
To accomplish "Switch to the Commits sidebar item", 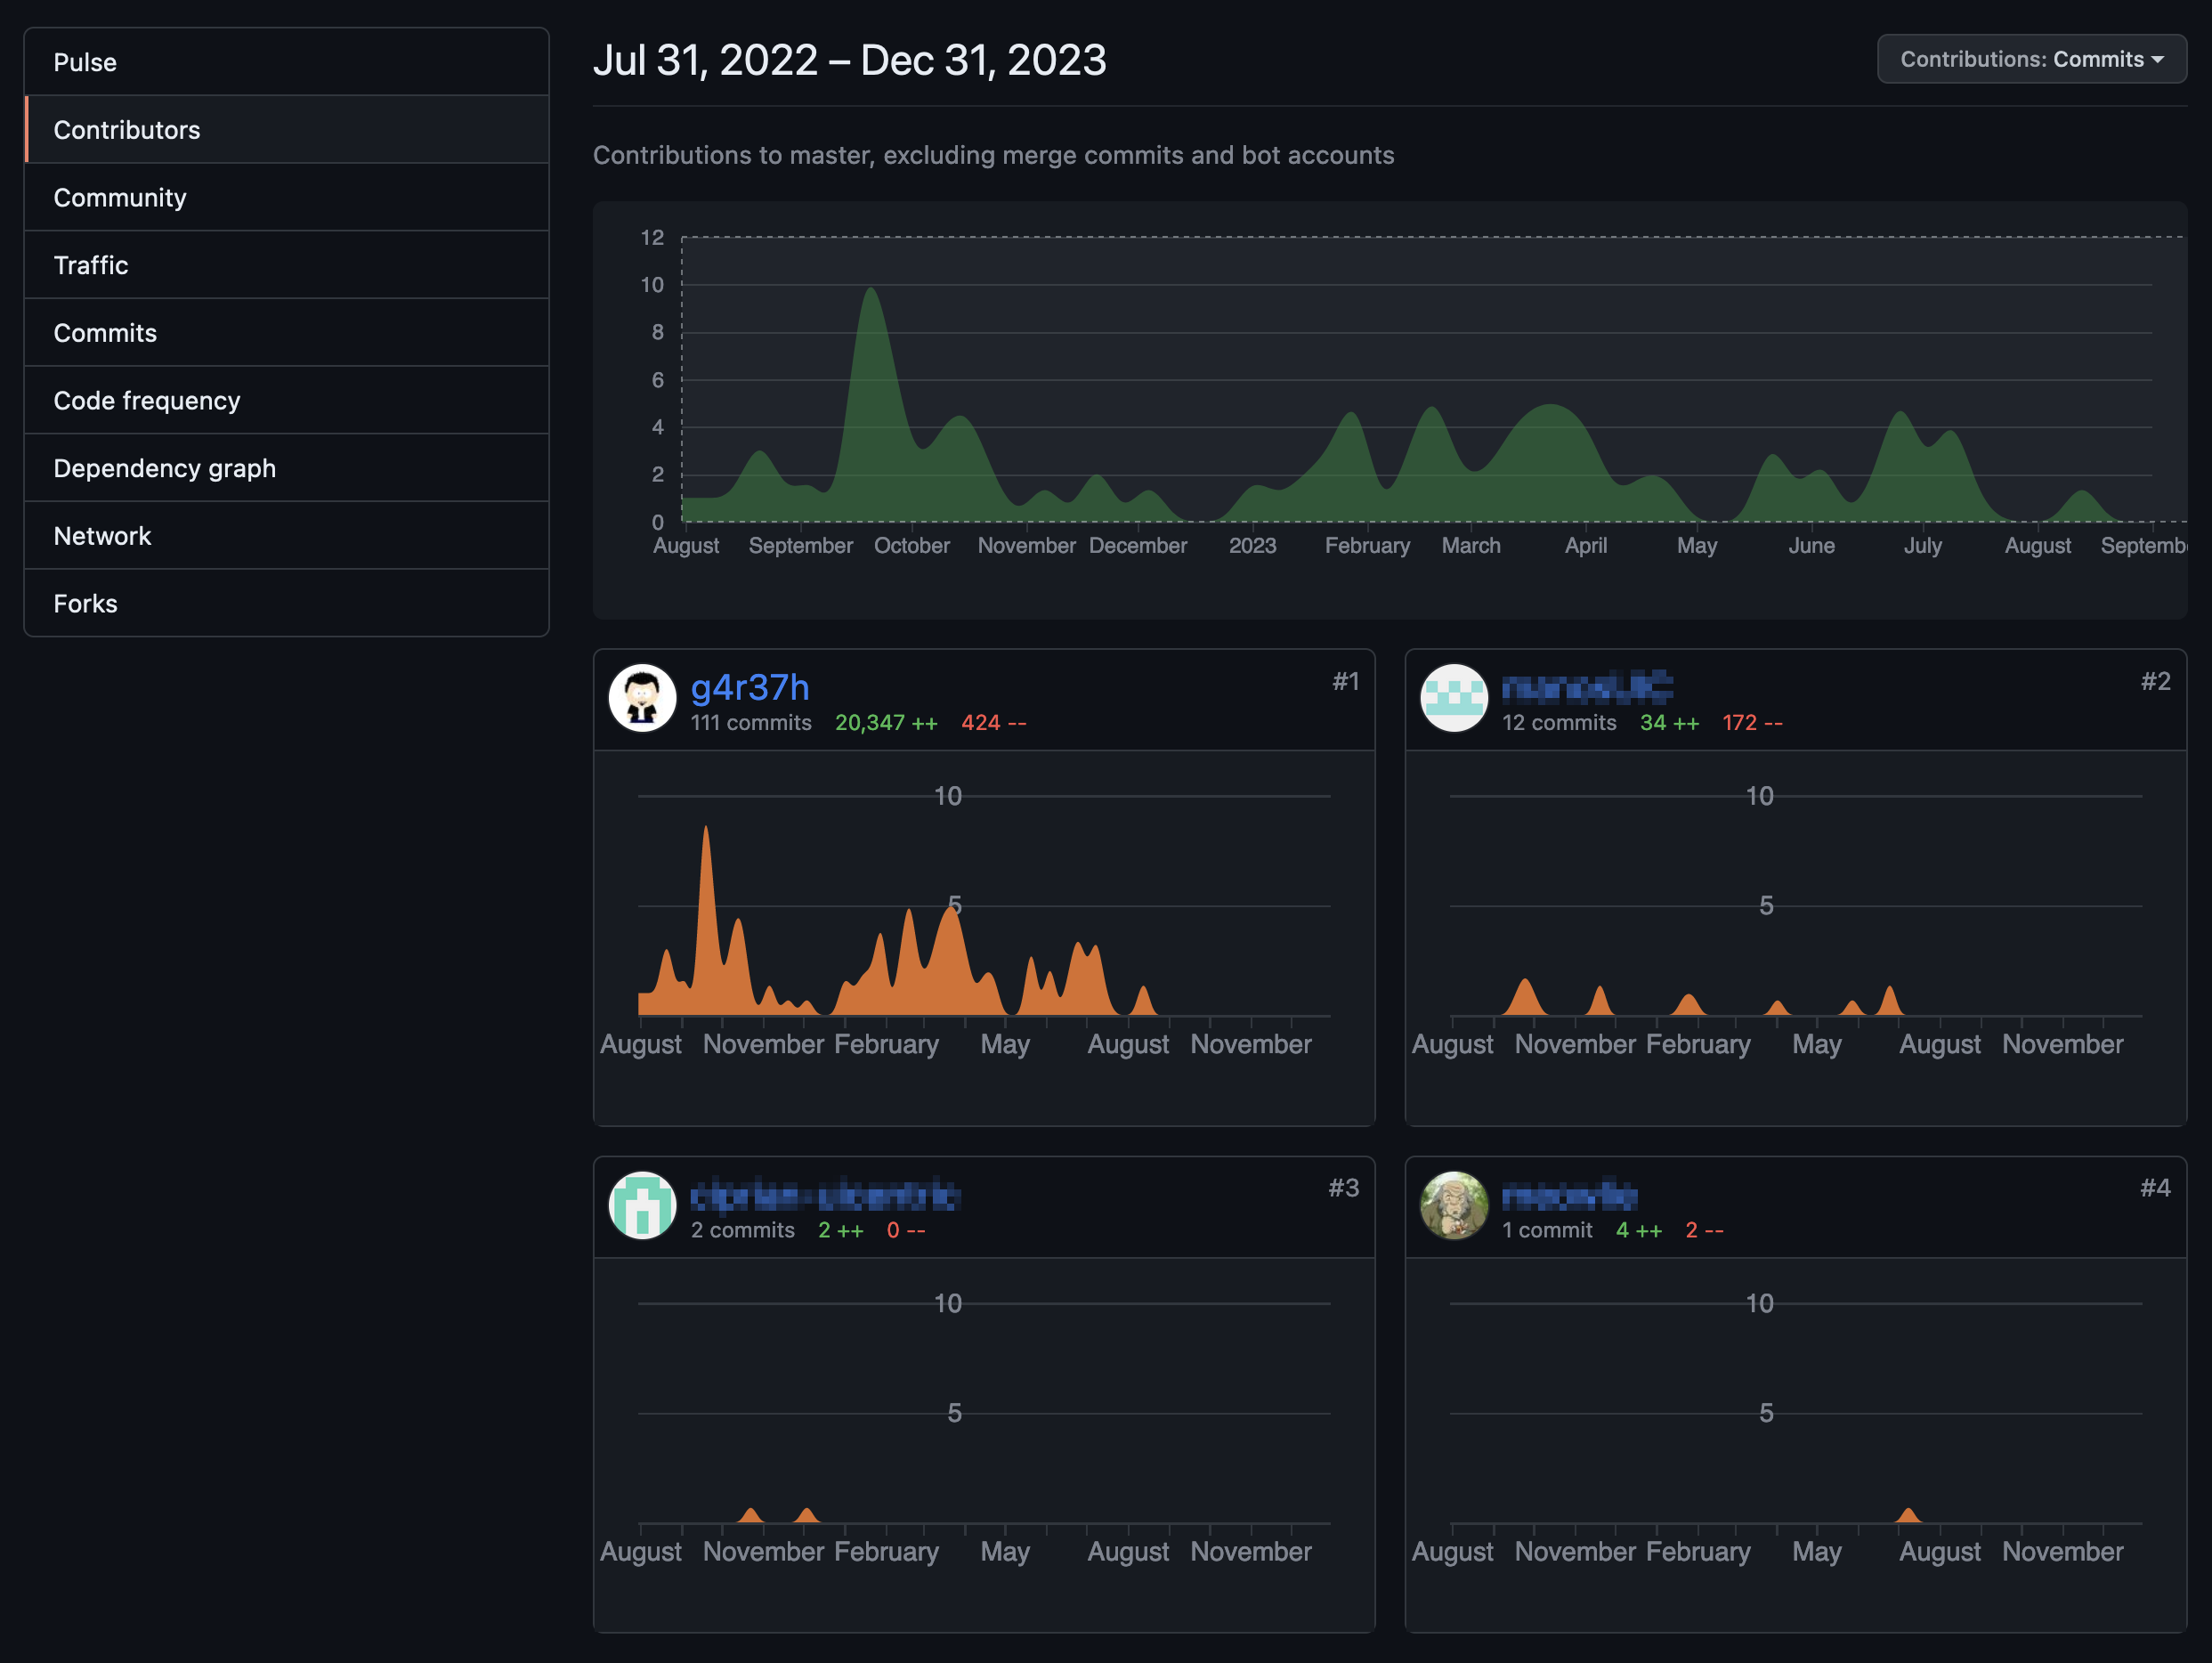I will pyautogui.click(x=105, y=333).
